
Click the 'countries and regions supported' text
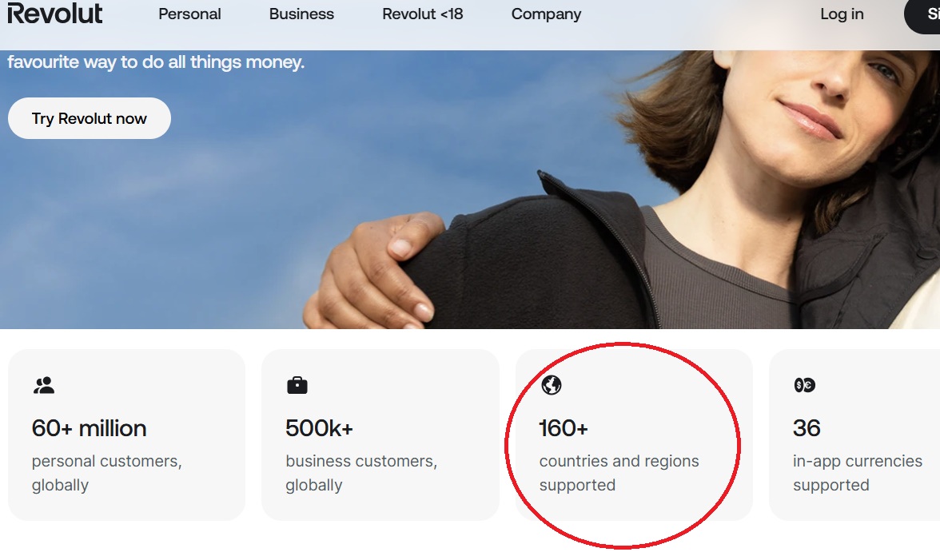pyautogui.click(x=619, y=473)
